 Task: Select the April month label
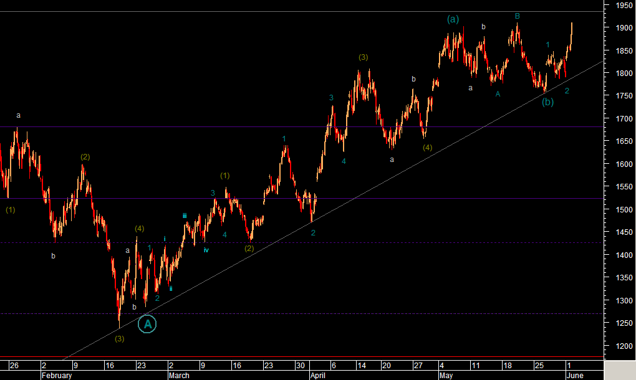point(317,376)
